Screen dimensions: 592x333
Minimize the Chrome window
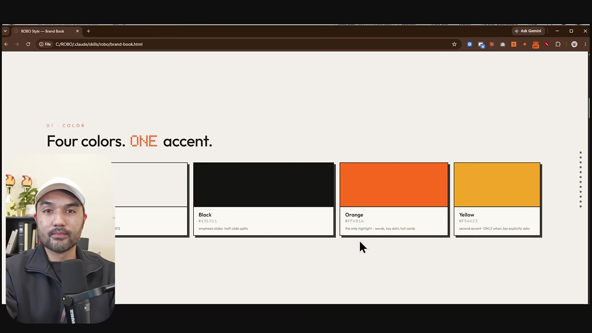(557, 31)
